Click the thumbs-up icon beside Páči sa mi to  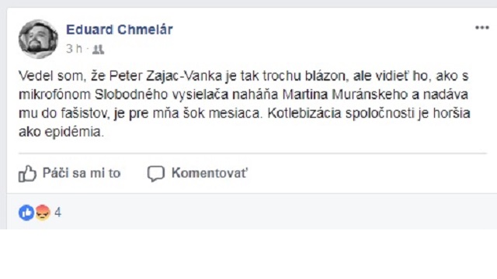click(27, 174)
